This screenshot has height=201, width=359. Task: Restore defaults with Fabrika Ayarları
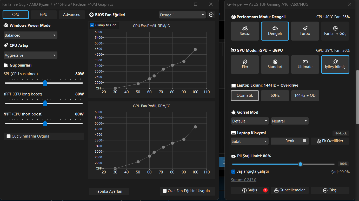point(109,191)
